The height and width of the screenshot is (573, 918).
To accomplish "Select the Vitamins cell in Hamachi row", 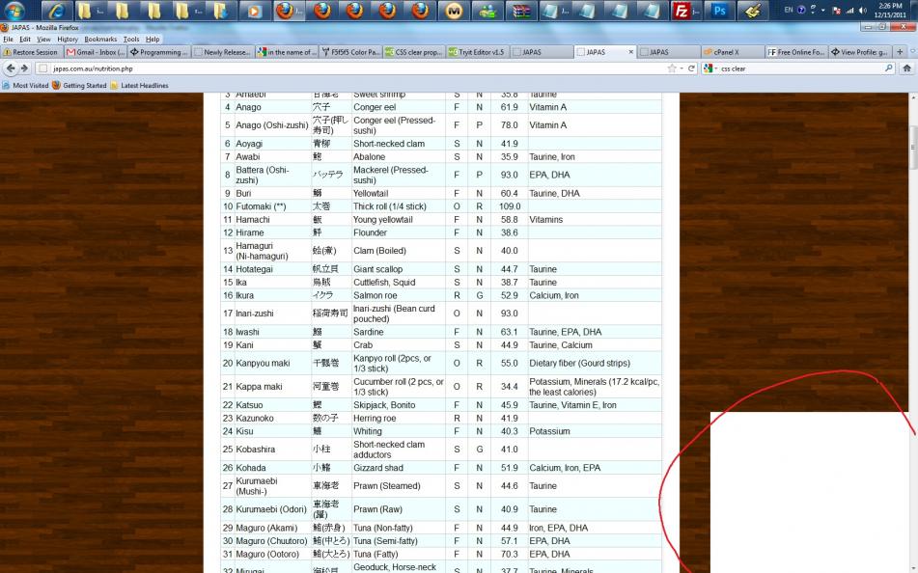I will pyautogui.click(x=595, y=220).
